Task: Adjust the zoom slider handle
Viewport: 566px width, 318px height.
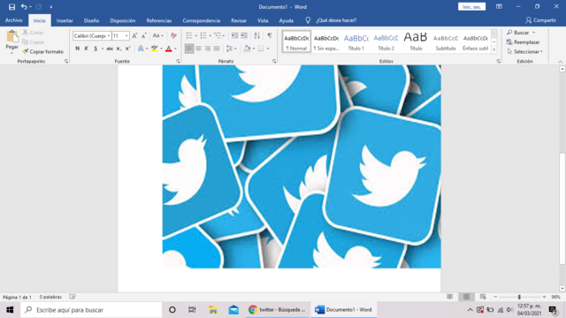Action: click(519, 297)
